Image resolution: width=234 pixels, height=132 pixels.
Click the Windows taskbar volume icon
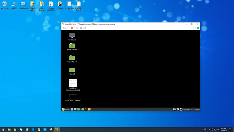pyautogui.click(x=218, y=130)
